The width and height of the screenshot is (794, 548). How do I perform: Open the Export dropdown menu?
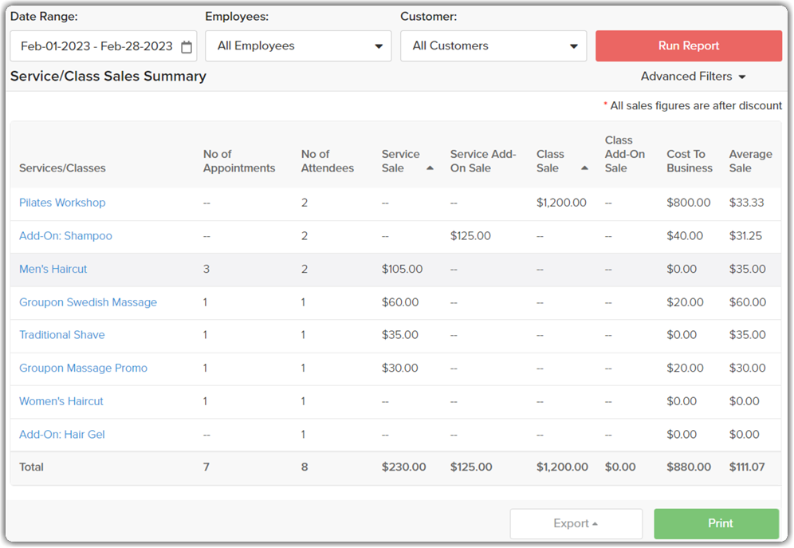pyautogui.click(x=576, y=524)
